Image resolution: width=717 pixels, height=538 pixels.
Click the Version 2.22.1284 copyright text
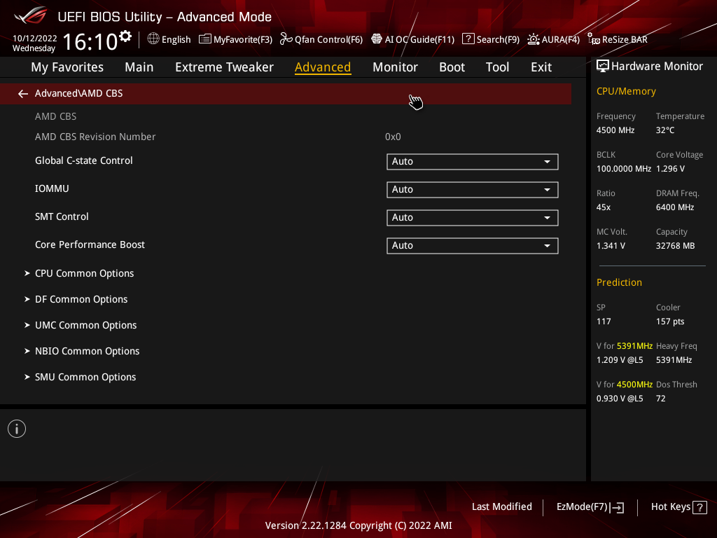(358, 525)
